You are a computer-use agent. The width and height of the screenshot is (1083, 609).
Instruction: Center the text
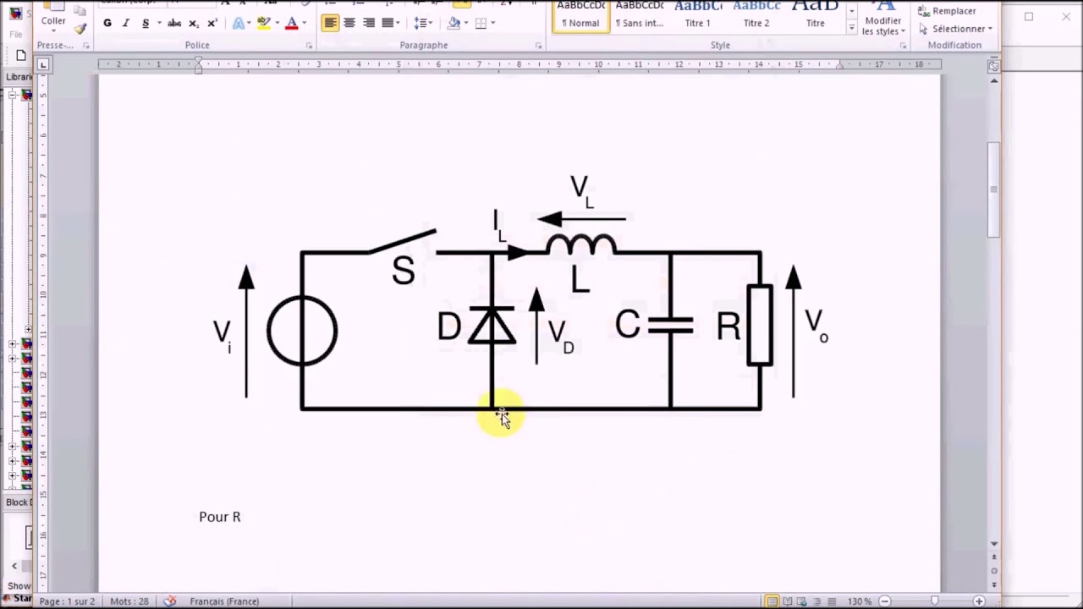(x=349, y=23)
